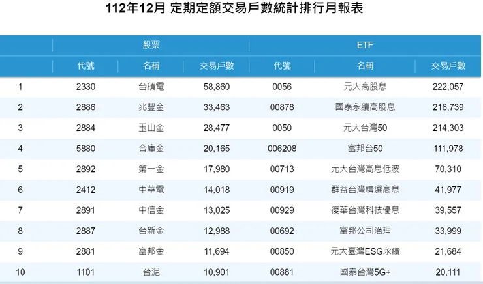The height and width of the screenshot is (284, 483).
Task: Click stock name 第一金
Action: pyautogui.click(x=151, y=169)
